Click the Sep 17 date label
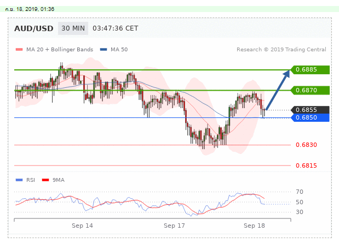 pyautogui.click(x=174, y=226)
